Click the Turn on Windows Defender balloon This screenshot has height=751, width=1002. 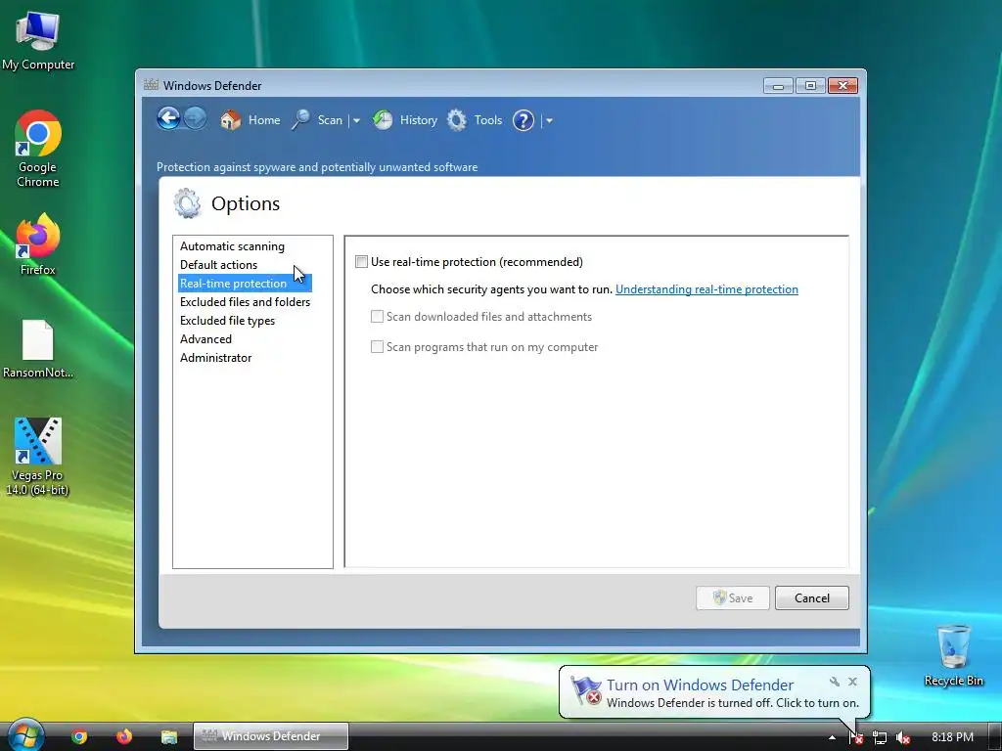(x=713, y=692)
